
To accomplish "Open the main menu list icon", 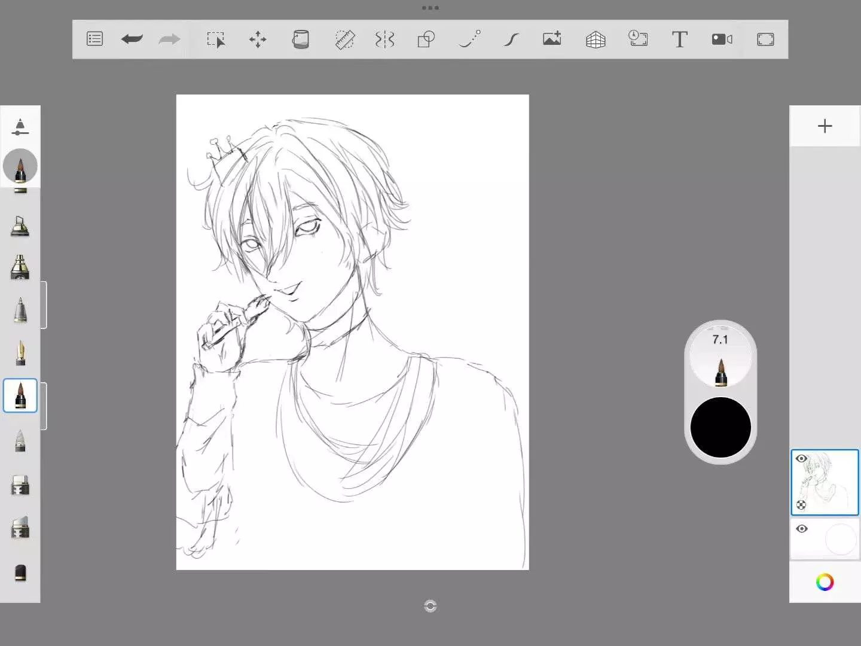I will [94, 39].
